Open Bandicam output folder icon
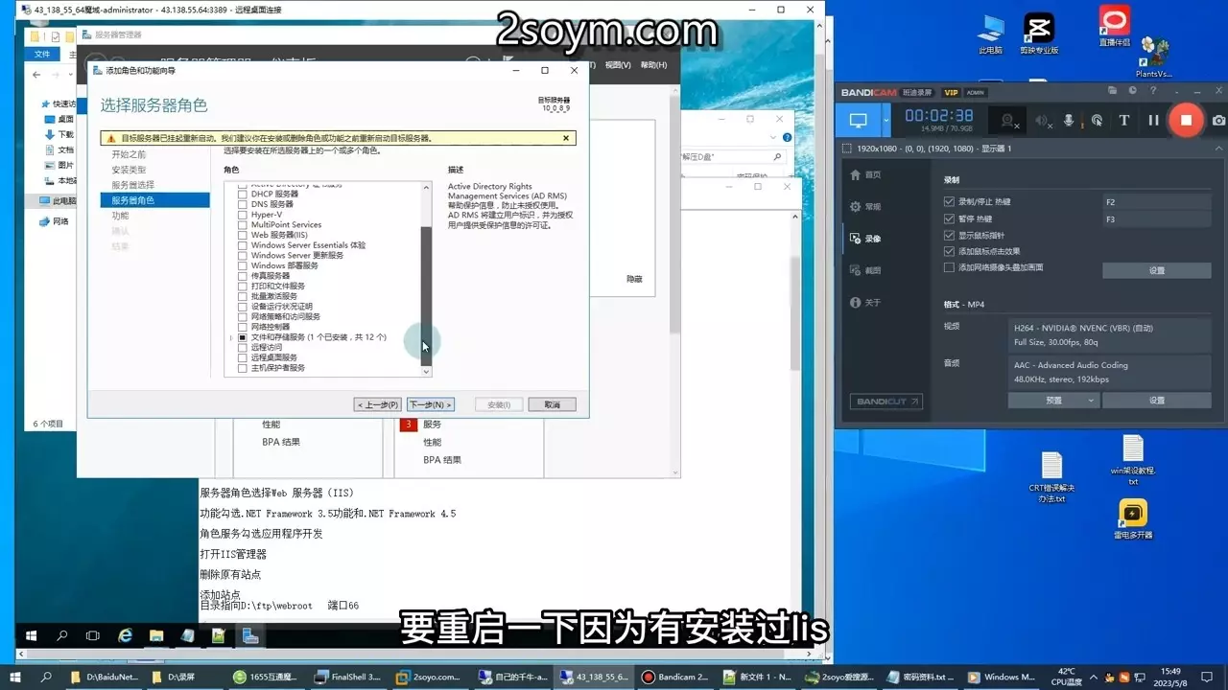Image resolution: width=1228 pixels, height=690 pixels. (1112, 91)
